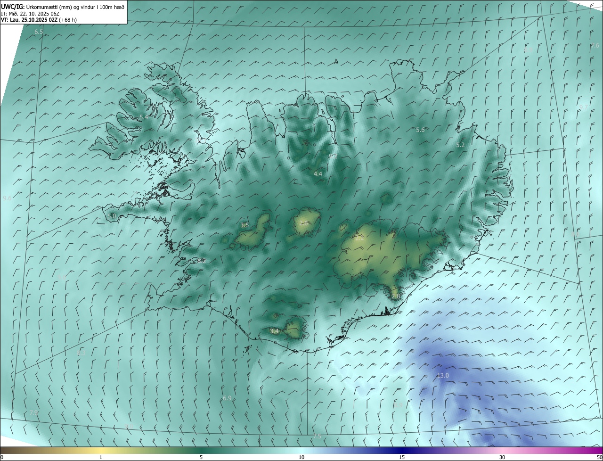This screenshot has height=461, width=603.
Task: Click the 3.5 value beside the glacier
Action: coord(244,225)
